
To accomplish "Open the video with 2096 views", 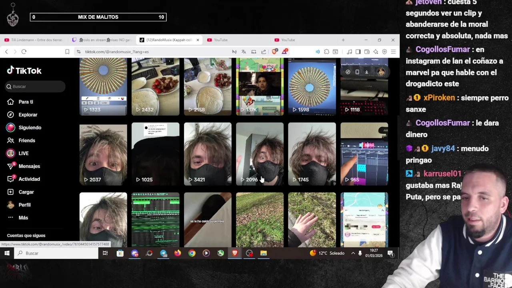I will [x=260, y=154].
